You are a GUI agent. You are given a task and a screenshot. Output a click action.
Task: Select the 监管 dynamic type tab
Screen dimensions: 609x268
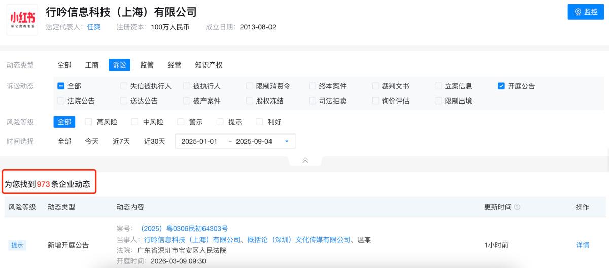pos(147,65)
